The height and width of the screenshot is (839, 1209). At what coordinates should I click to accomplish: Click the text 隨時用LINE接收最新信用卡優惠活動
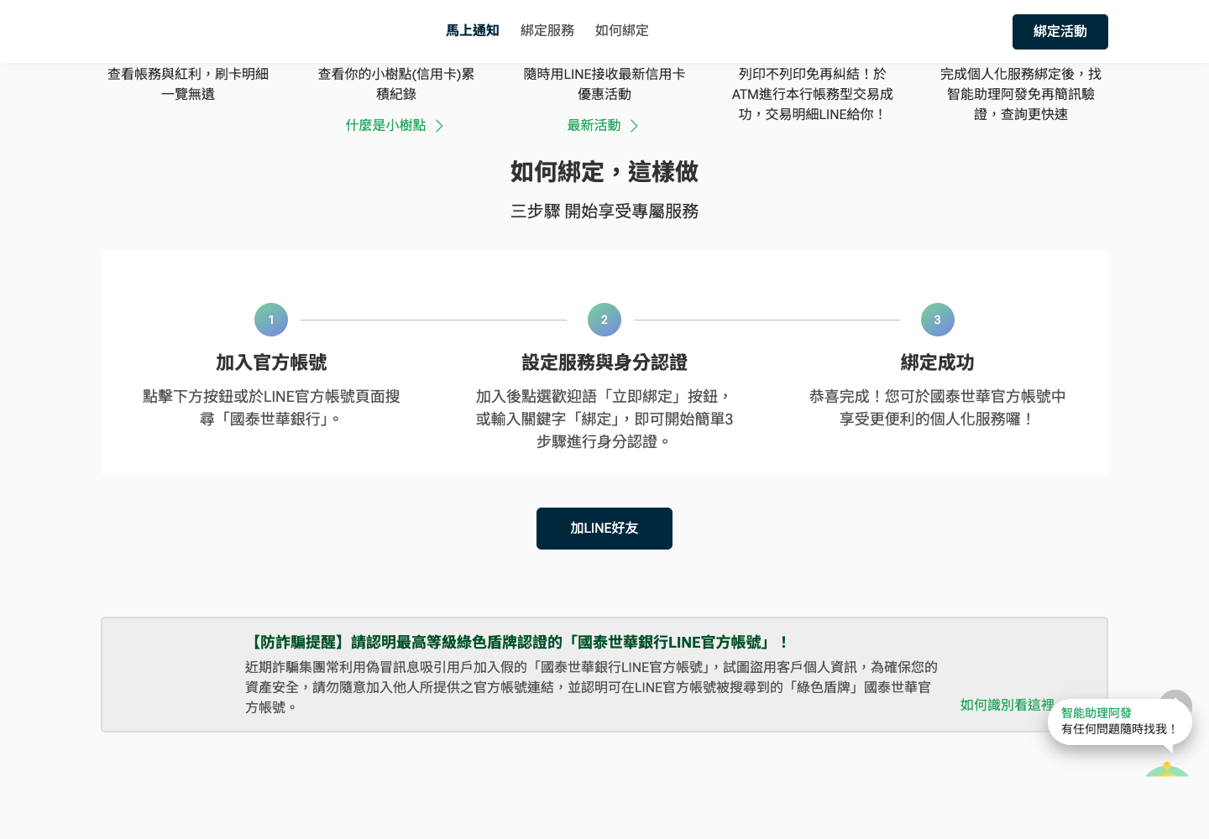point(604,84)
